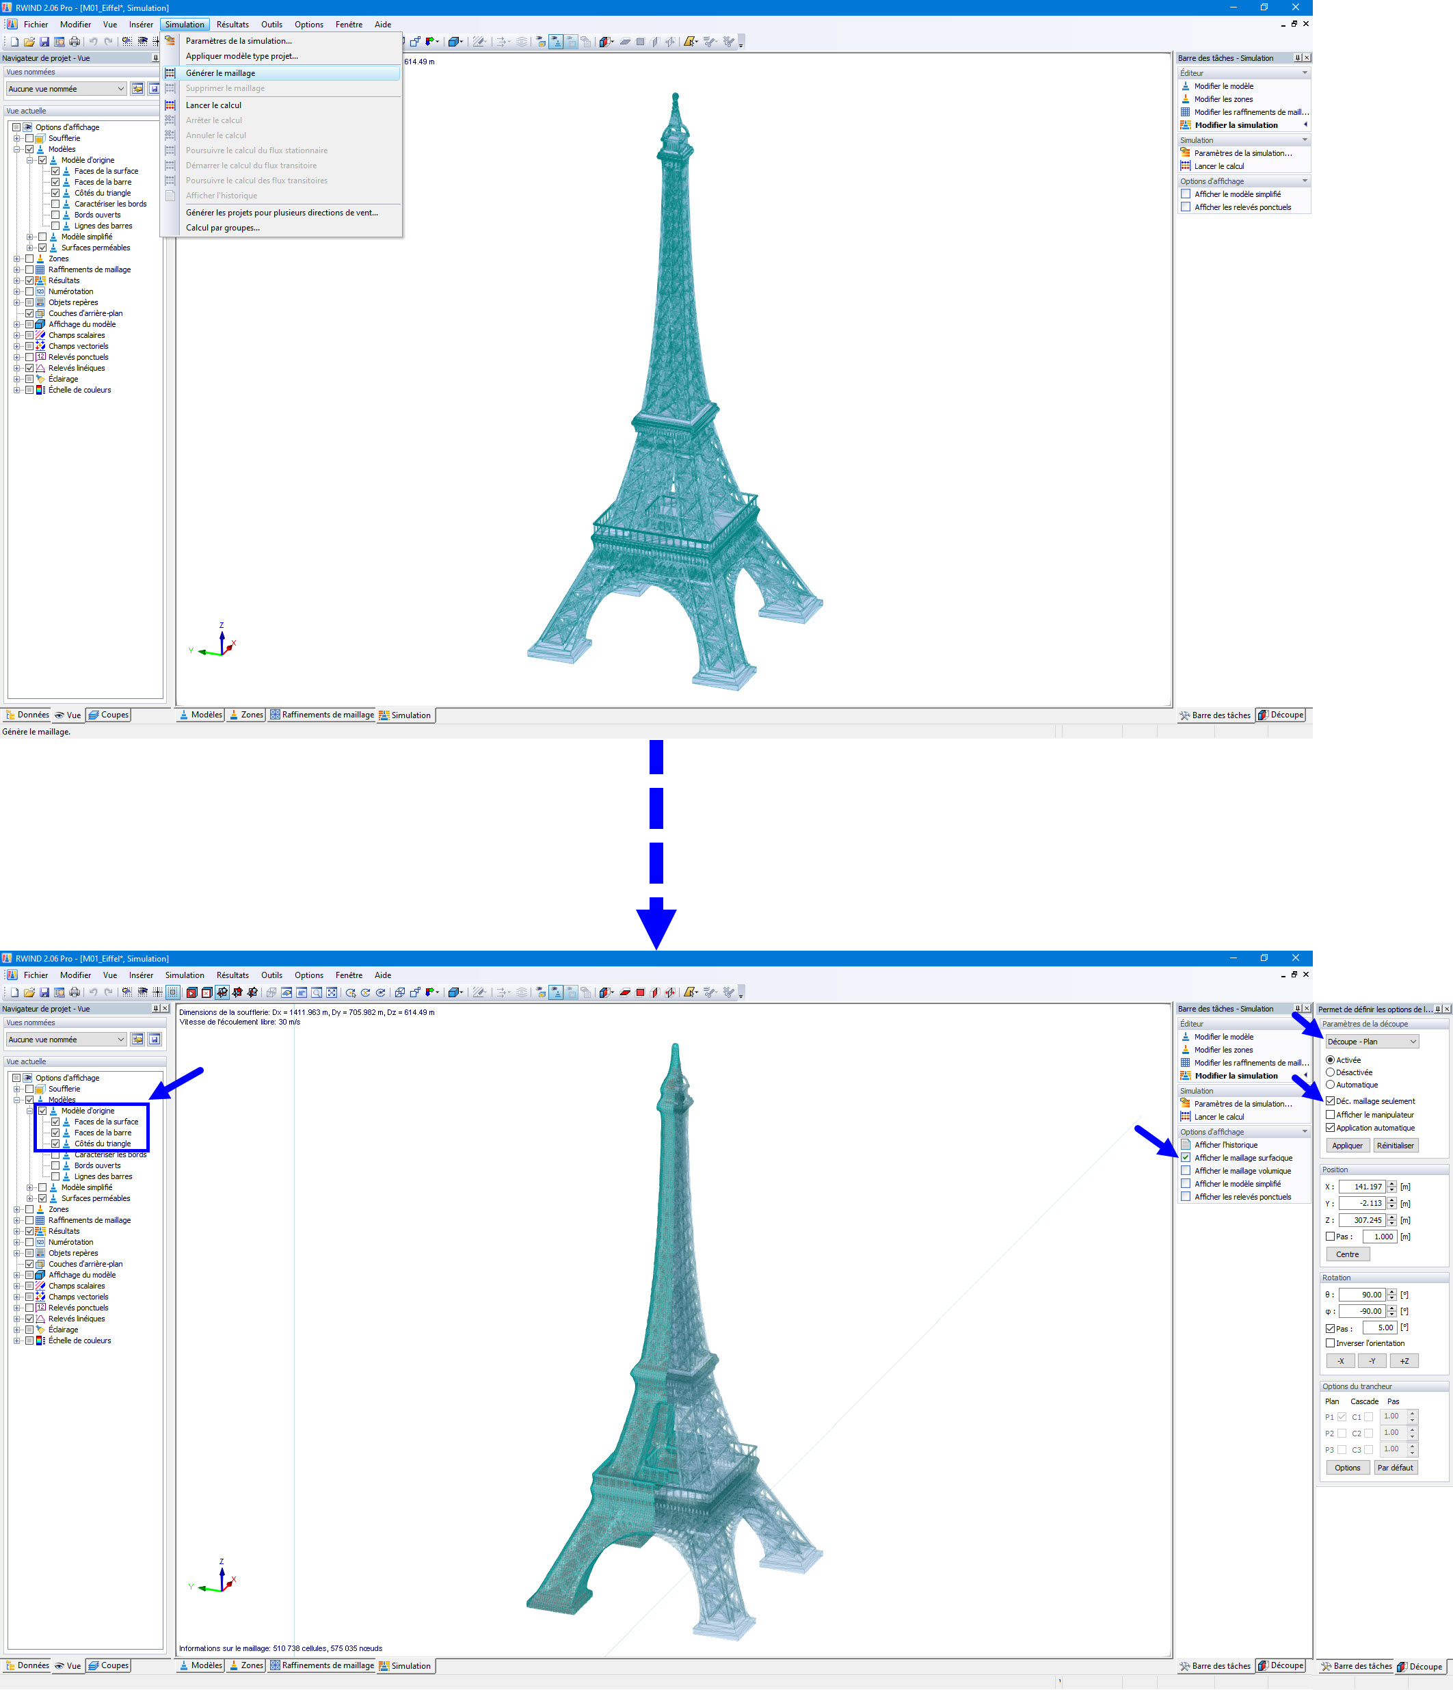Image resolution: width=1453 pixels, height=1690 pixels.
Task: Increase X position using spinner up arrow
Action: click(x=1392, y=1183)
